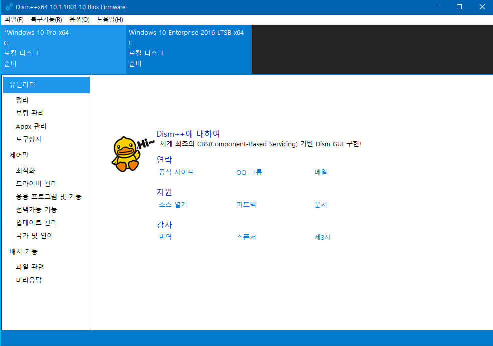Open the 소스 열기 link
This screenshot has width=493, height=346.
tap(173, 205)
